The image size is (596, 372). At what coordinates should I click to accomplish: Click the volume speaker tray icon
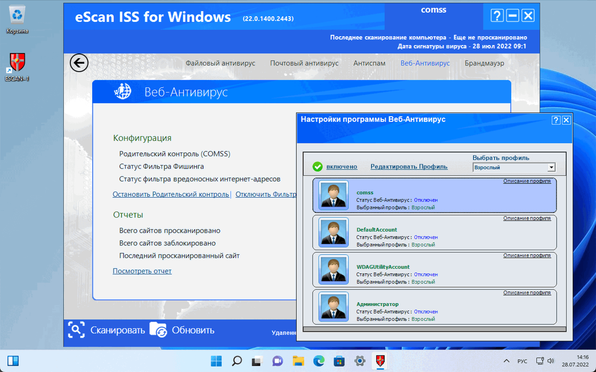[x=551, y=361]
